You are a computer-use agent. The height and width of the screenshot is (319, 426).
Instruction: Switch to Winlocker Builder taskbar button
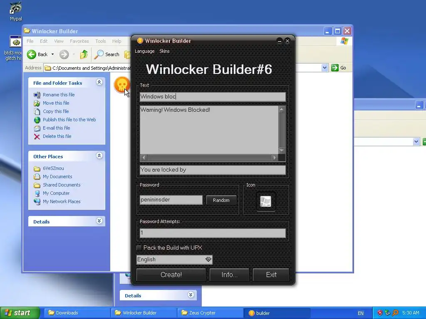pyautogui.click(x=144, y=313)
